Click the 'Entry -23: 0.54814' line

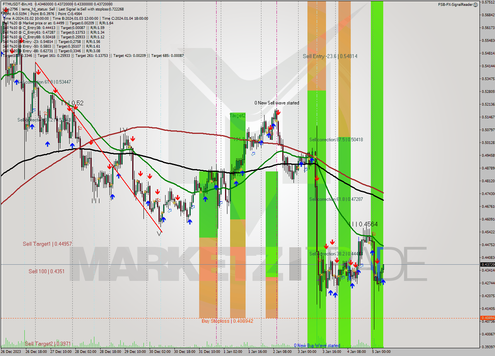51,41
